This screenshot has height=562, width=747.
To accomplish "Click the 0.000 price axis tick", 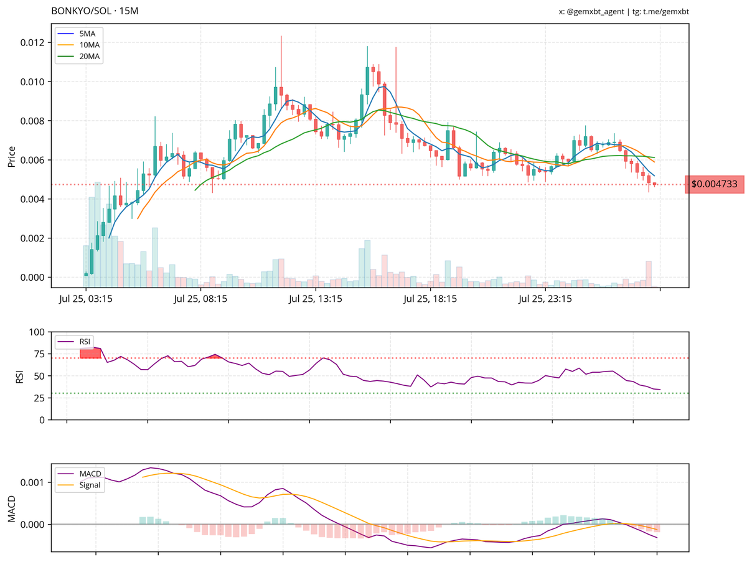I will (32, 278).
